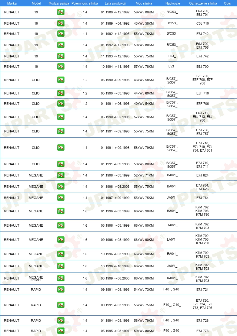Click the fuel icon in the Rapid 09.1991 -> 03.1998 row
Image resolution: width=237 pixels, height=336 pixels.
(61, 305)
